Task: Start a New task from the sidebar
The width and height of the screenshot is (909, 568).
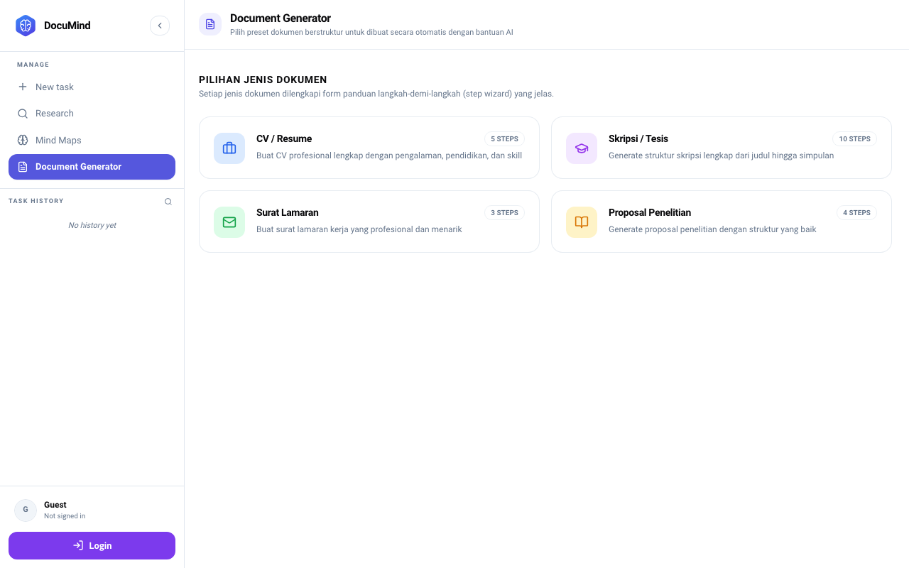Action: click(92, 87)
